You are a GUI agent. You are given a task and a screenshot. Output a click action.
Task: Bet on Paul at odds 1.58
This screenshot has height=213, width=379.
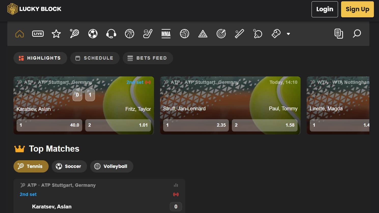[x=265, y=125]
